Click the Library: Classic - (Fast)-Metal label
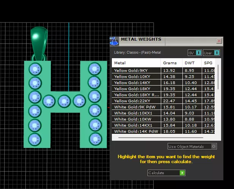 (x=137, y=52)
